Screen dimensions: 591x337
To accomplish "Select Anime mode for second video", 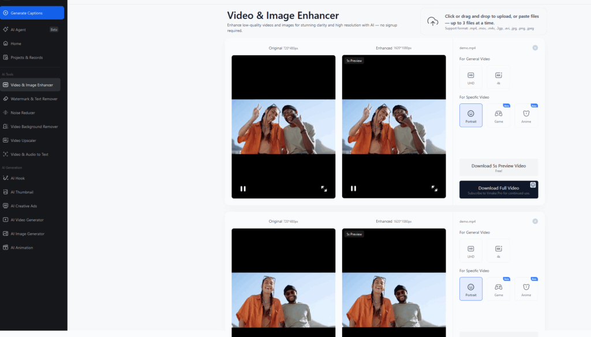I will [526, 289].
